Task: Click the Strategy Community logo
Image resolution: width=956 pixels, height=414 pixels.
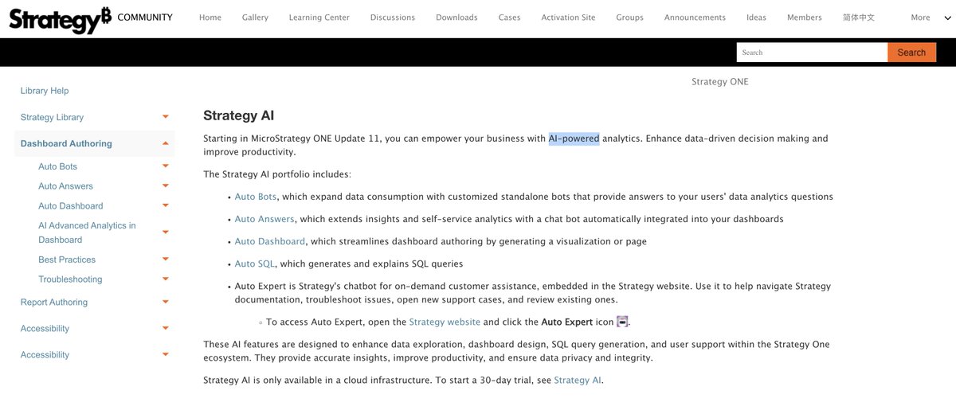Action: [90, 18]
